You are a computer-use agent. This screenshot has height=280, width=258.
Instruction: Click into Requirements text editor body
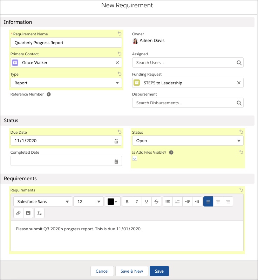pyautogui.click(x=127, y=236)
